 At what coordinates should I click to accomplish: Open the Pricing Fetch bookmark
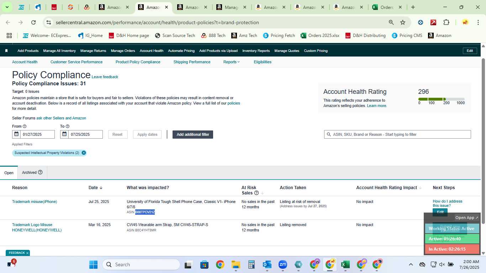point(279,36)
